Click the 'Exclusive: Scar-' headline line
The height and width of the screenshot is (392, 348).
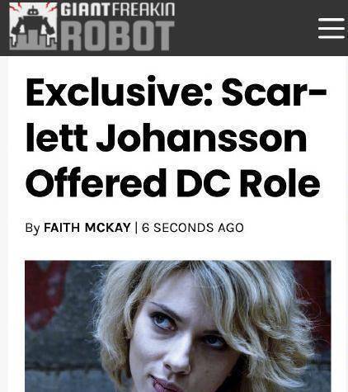[176, 92]
